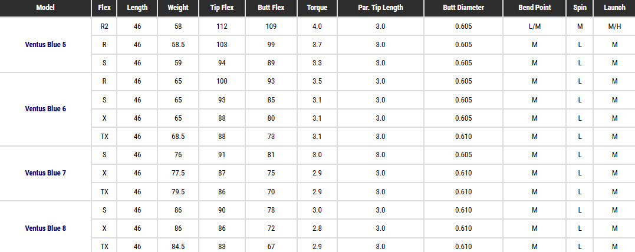The height and width of the screenshot is (252, 635).
Task: Select the Bend Point column header
Action: point(535,8)
